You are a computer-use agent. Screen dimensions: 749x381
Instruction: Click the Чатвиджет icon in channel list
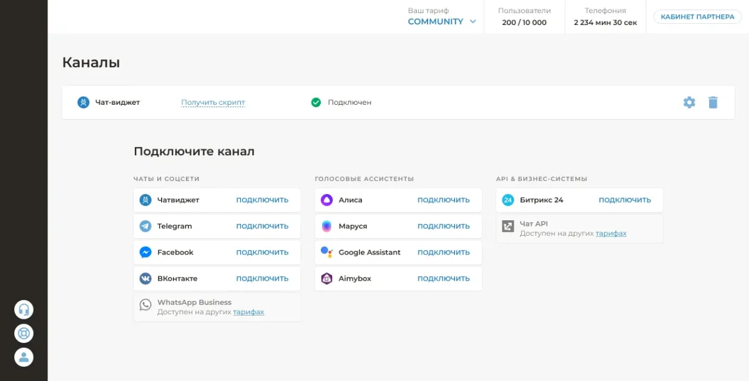145,200
